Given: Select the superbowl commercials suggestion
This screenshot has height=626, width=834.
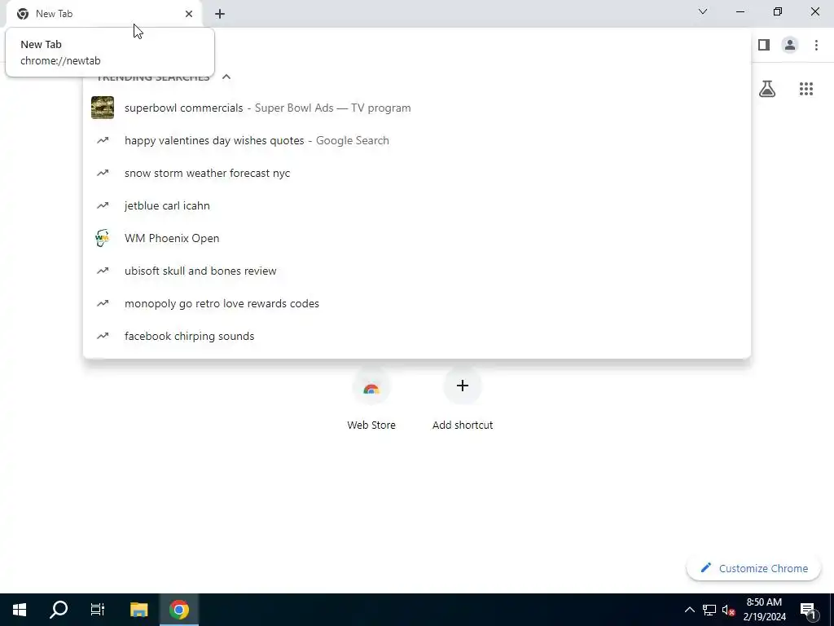Looking at the screenshot, I should [417, 108].
